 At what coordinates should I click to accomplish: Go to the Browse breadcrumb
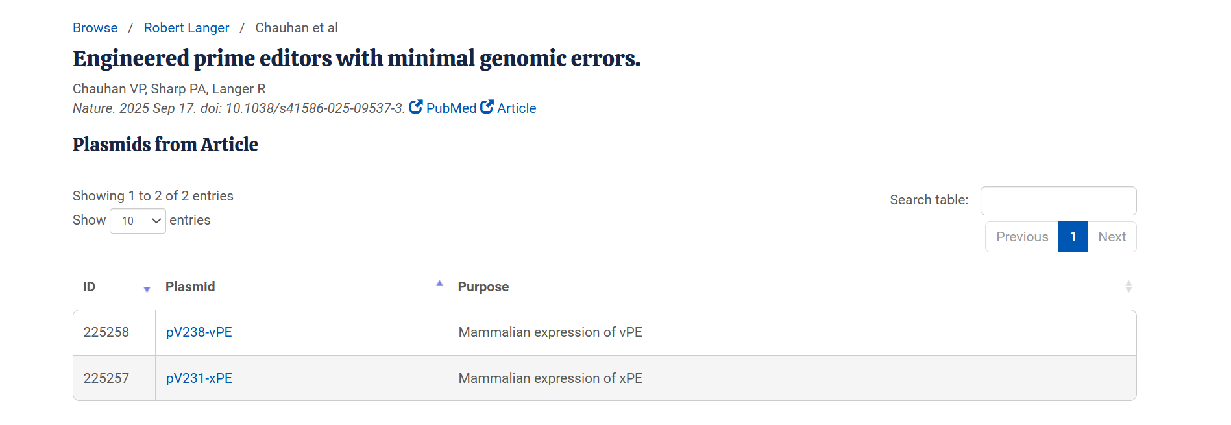95,28
